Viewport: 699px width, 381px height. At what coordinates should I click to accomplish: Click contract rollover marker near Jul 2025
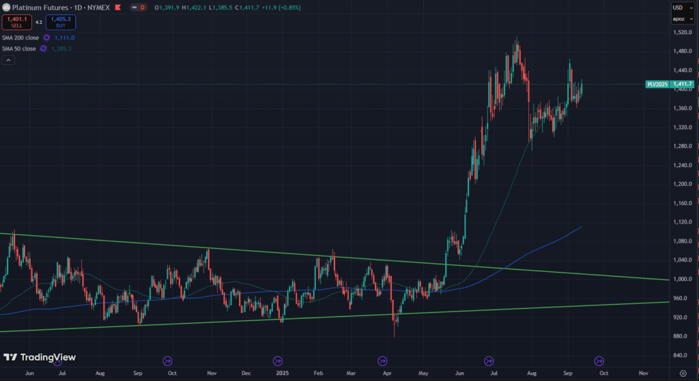point(489,361)
